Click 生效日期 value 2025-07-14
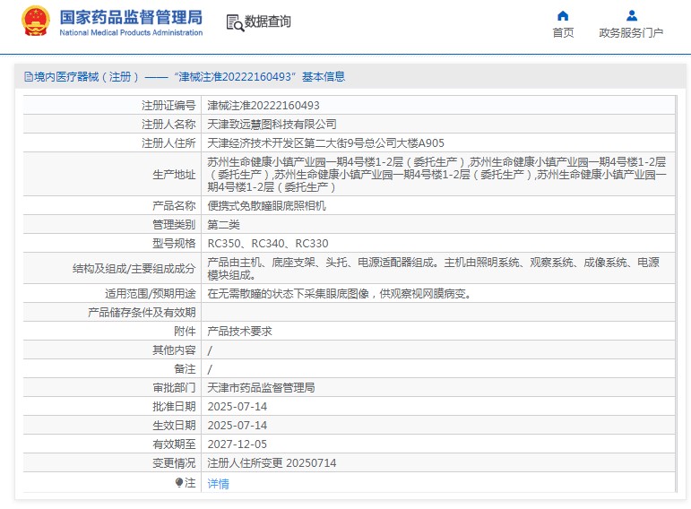The image size is (691, 509). (x=238, y=426)
